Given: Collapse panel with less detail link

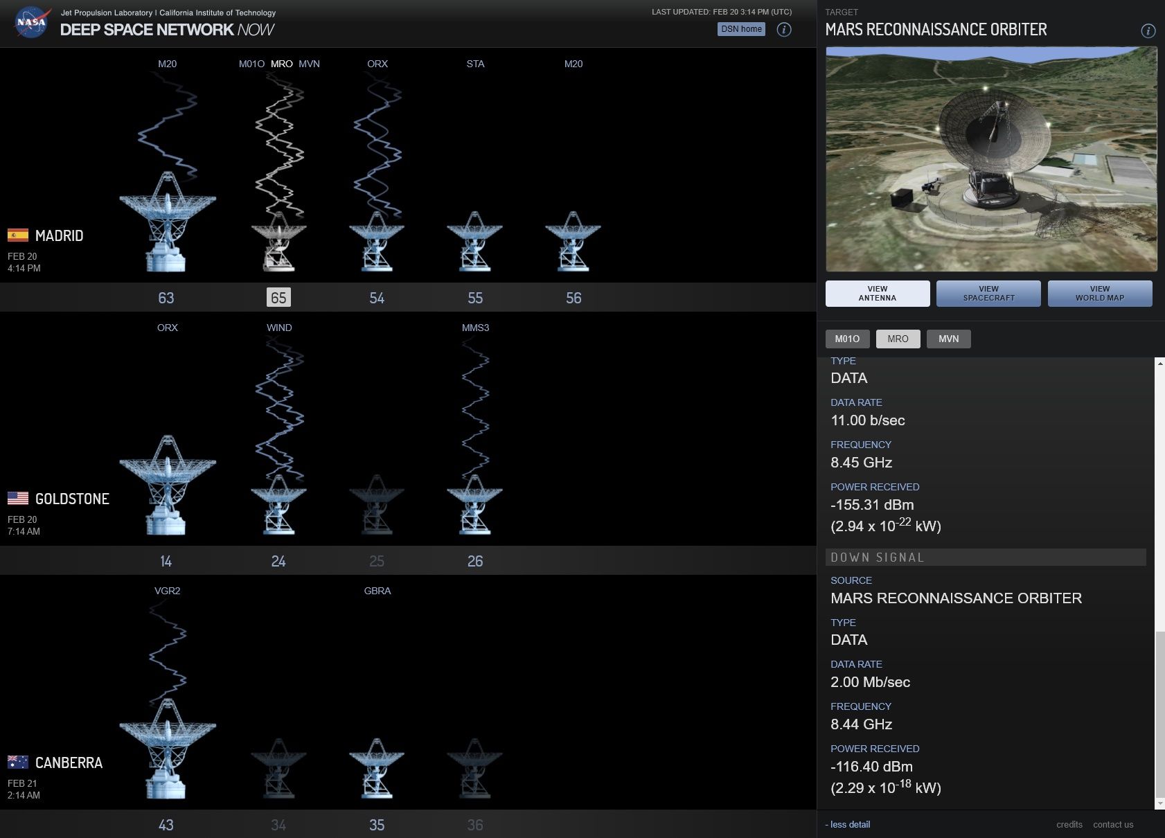Looking at the screenshot, I should [848, 824].
